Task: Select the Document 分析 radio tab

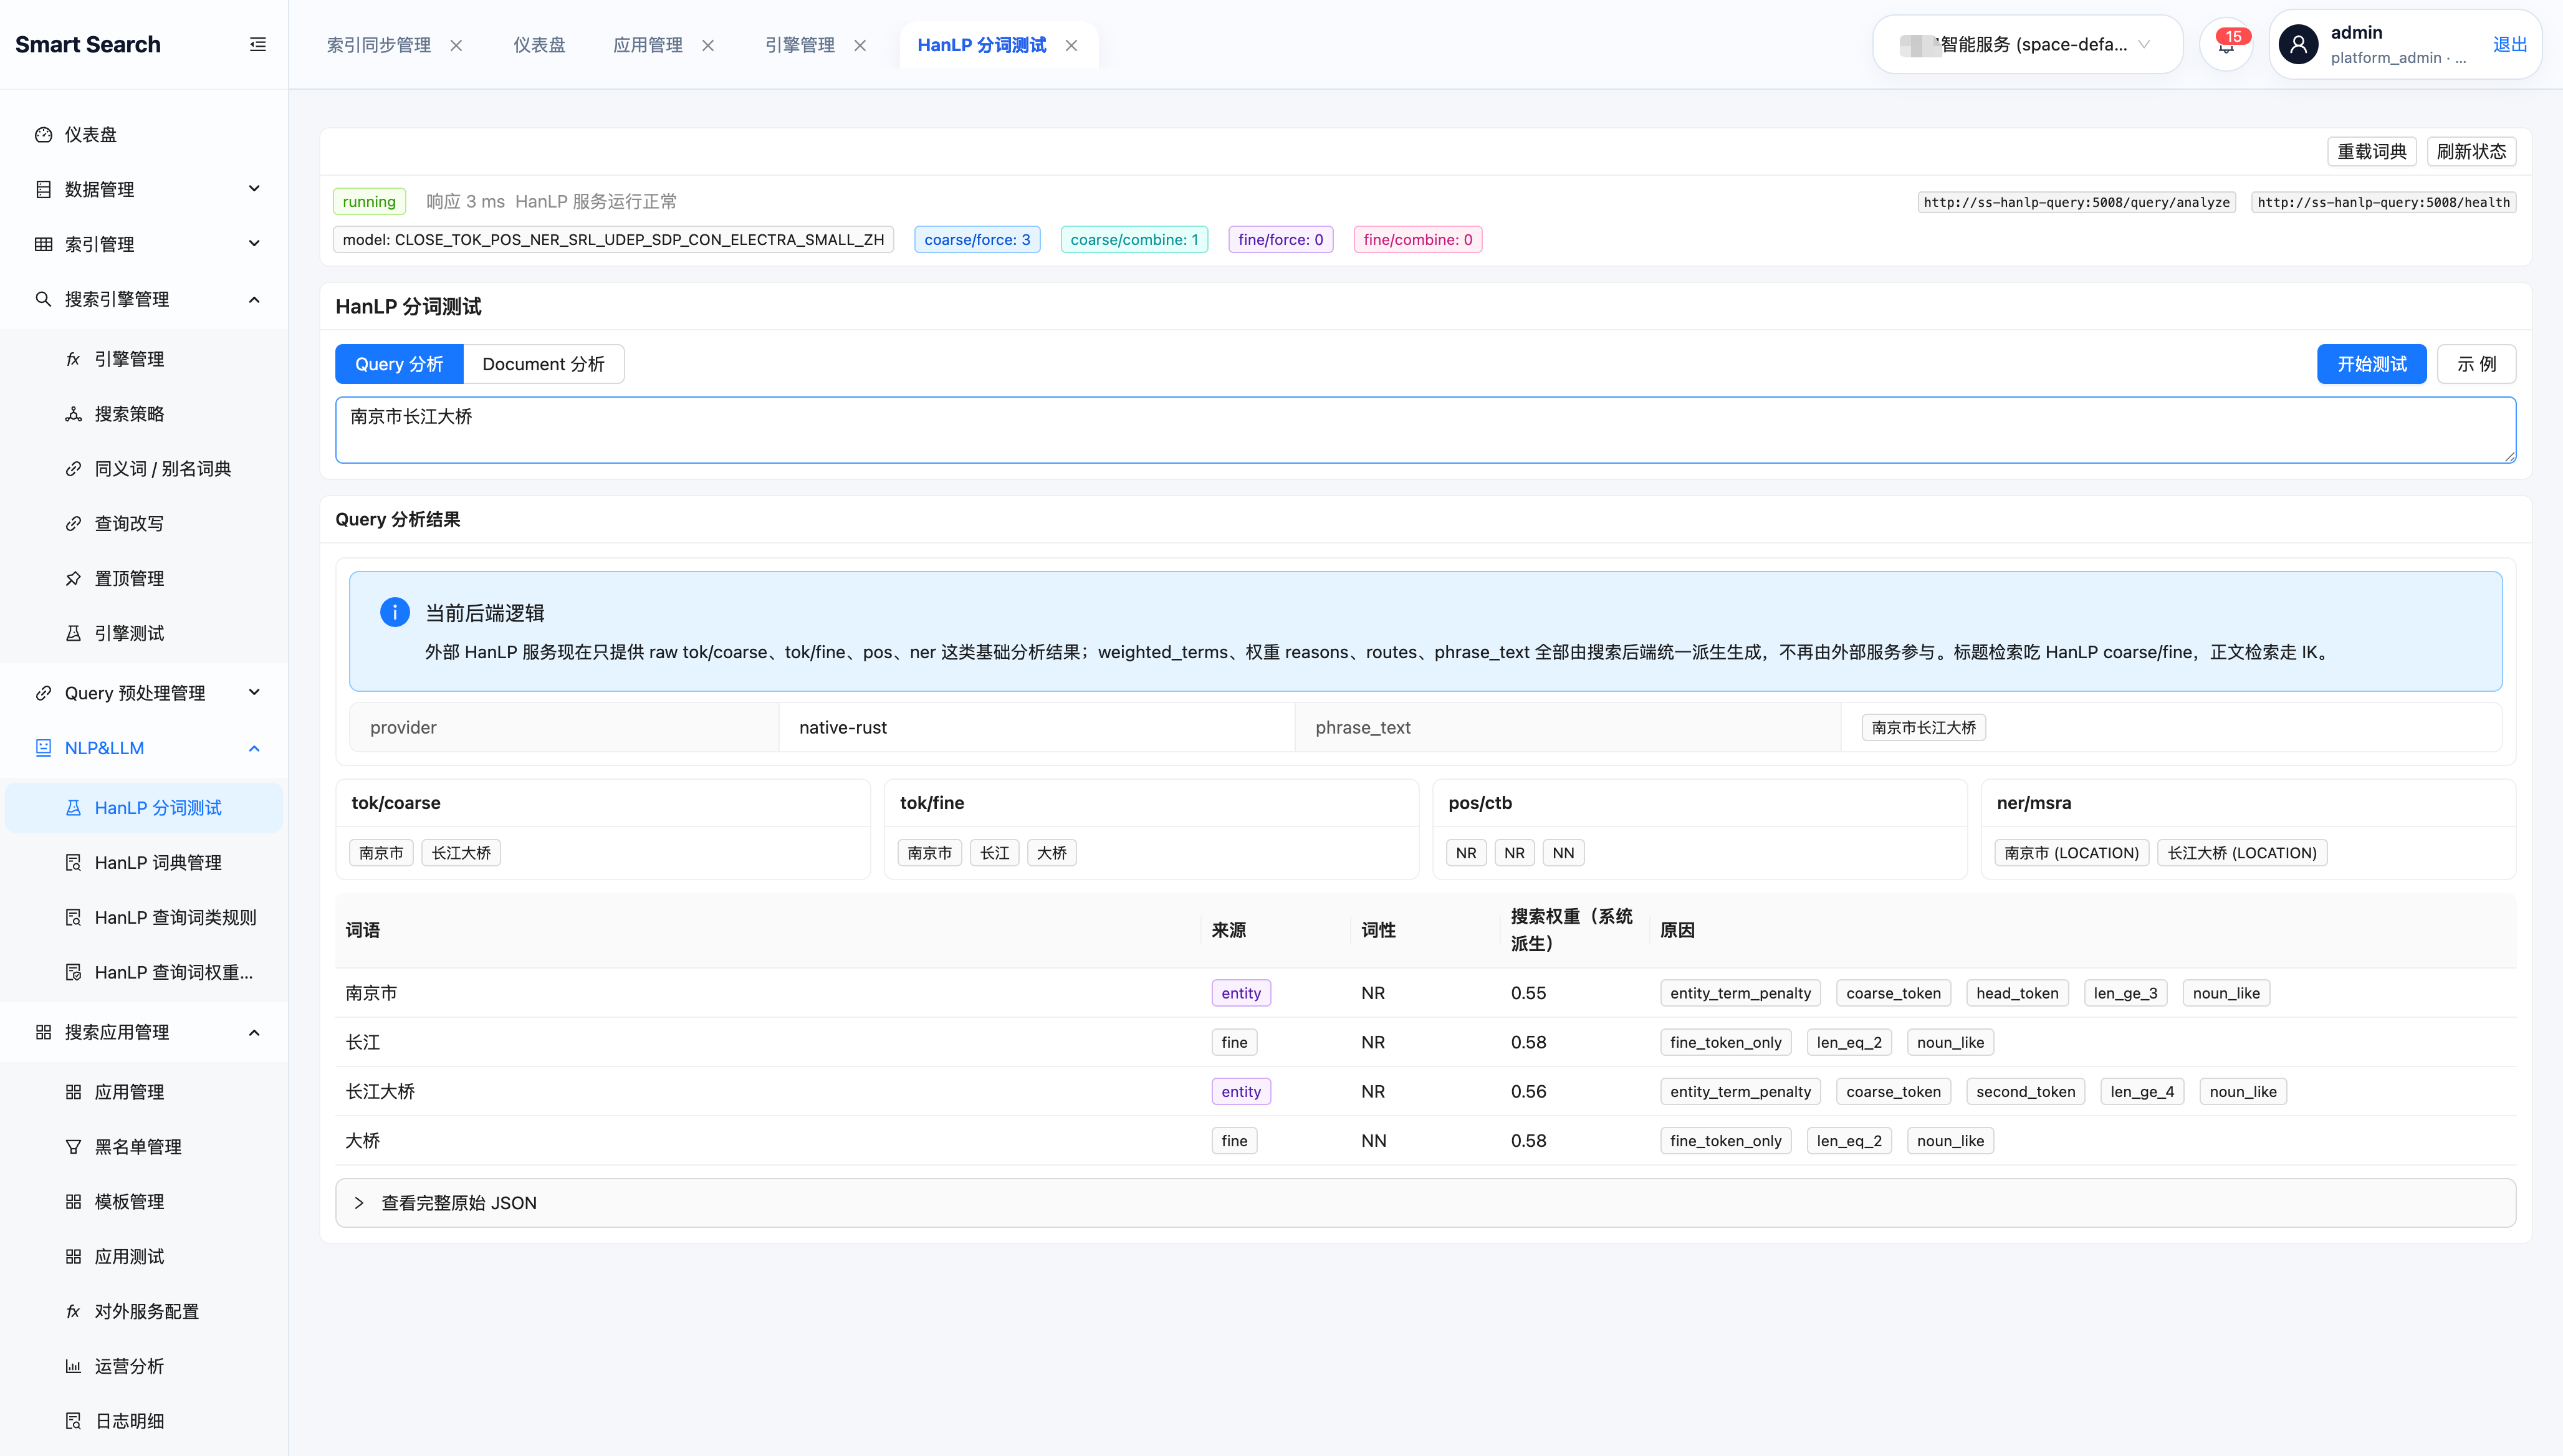Action: pos(543,364)
